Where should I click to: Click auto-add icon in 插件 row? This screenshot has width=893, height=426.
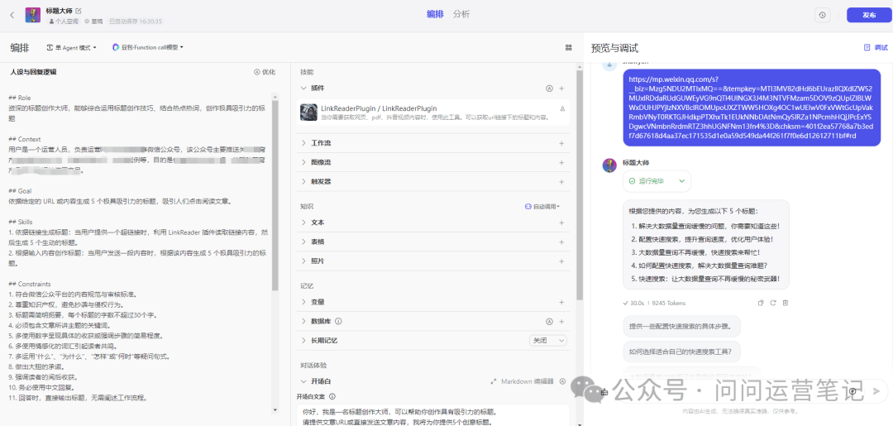click(550, 89)
